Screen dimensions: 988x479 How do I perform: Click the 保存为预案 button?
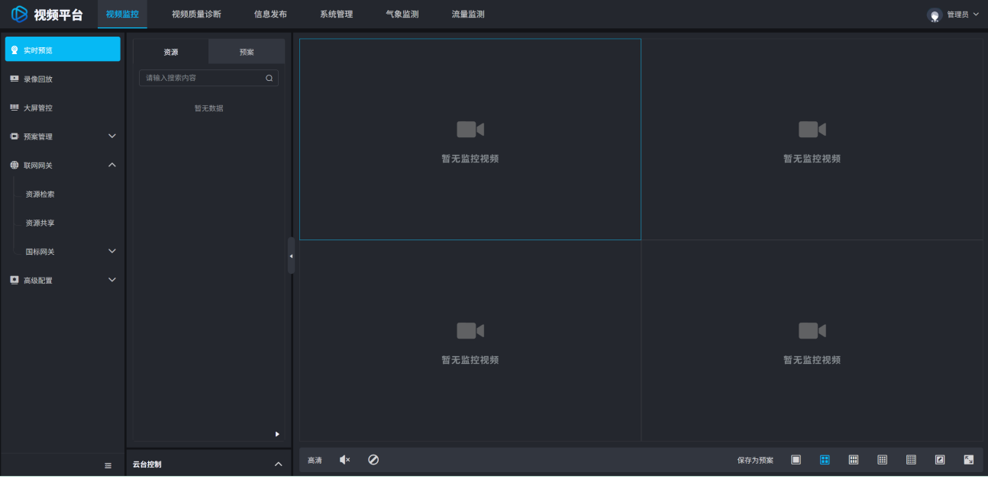[x=755, y=460]
